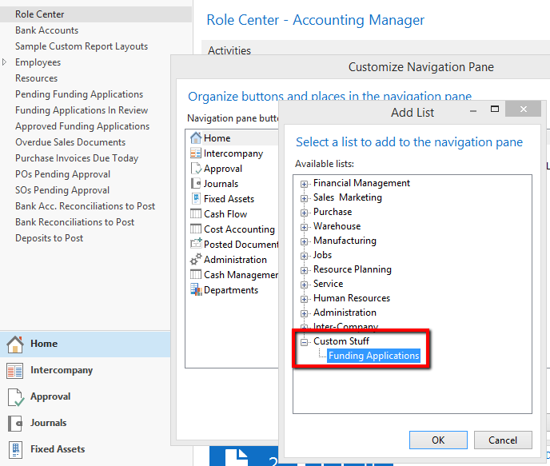
Task: Expand the Human Resources node
Action: point(304,299)
